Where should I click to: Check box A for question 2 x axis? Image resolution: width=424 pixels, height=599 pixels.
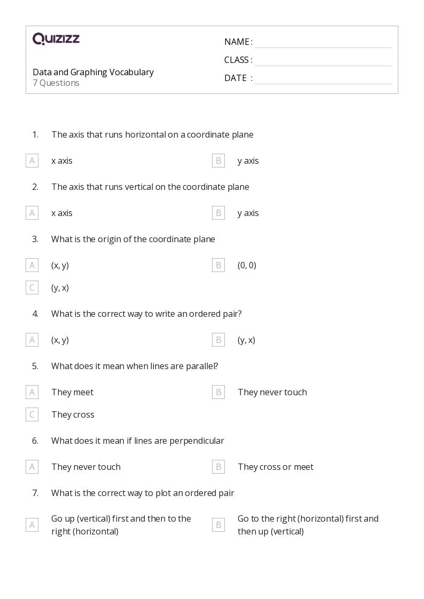click(32, 213)
